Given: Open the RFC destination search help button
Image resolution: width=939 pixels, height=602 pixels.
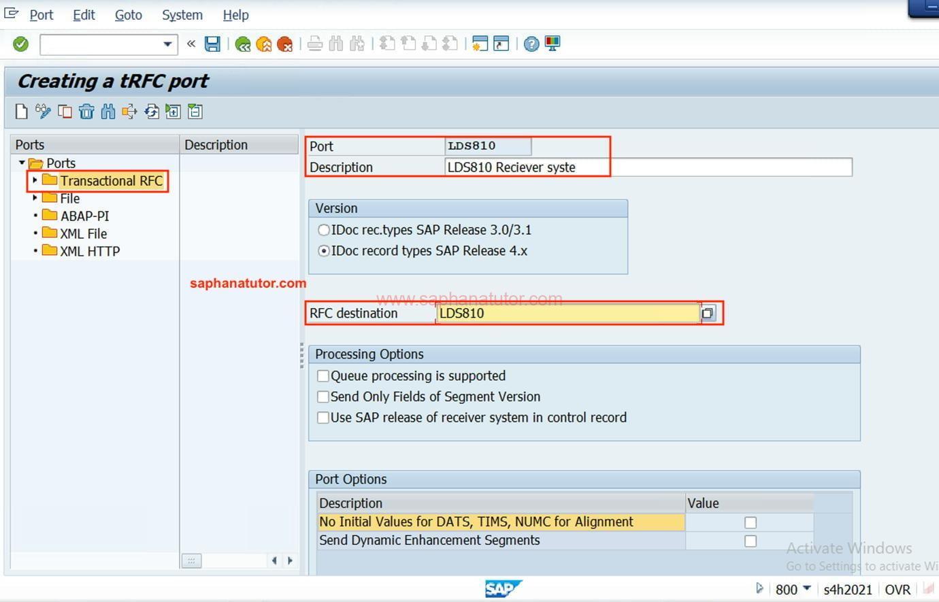Looking at the screenshot, I should pos(708,314).
